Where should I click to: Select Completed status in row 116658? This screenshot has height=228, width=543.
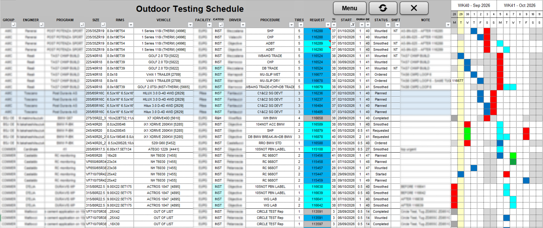tap(381, 118)
